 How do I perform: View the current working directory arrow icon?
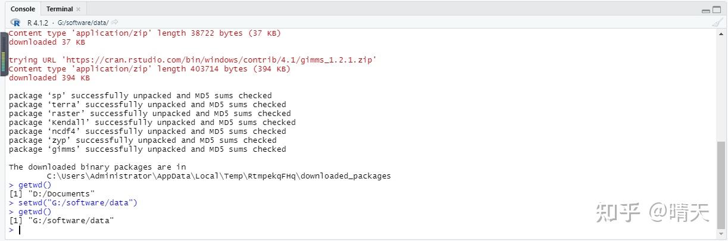(114, 23)
